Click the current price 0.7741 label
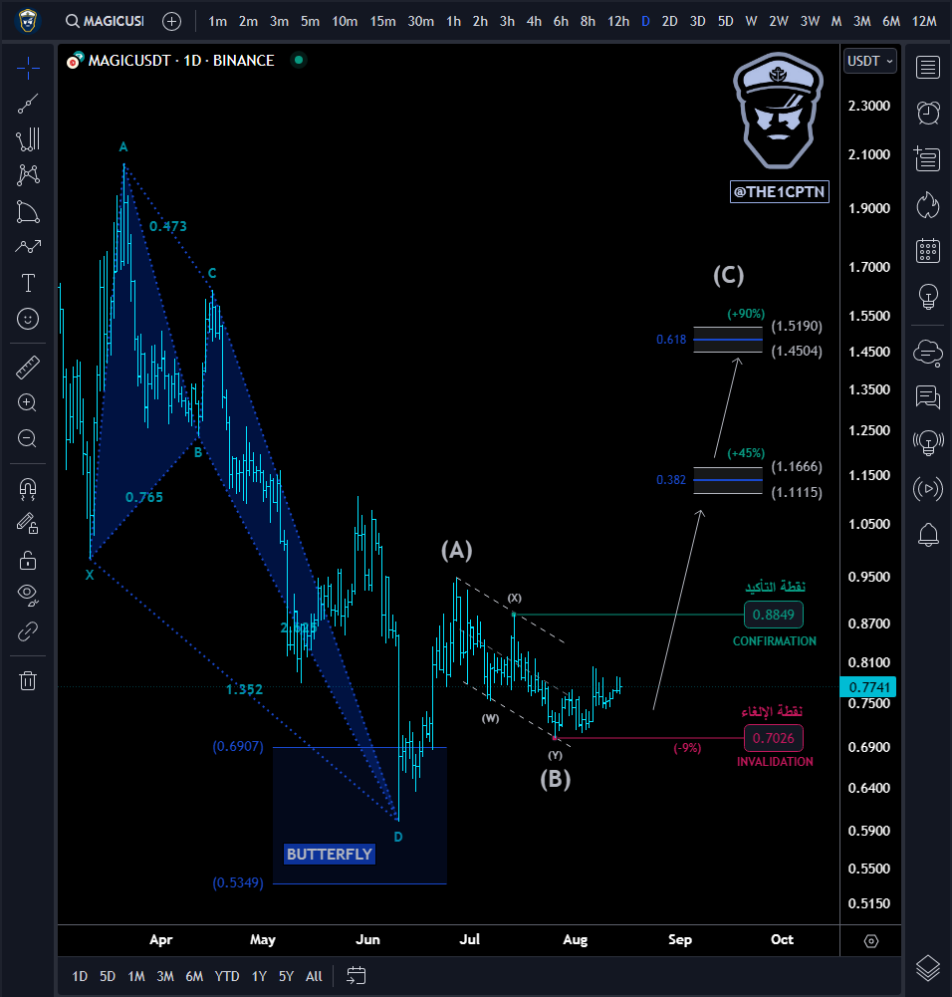 (868, 686)
